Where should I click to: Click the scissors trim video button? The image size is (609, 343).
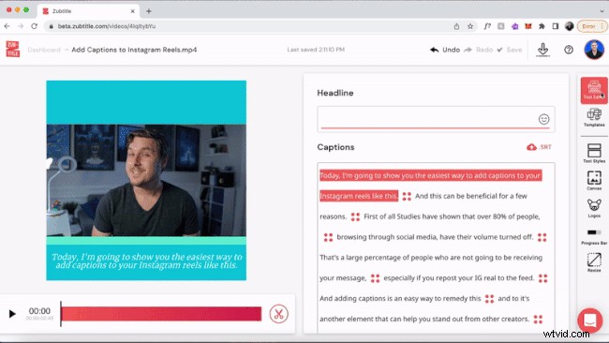point(278,314)
